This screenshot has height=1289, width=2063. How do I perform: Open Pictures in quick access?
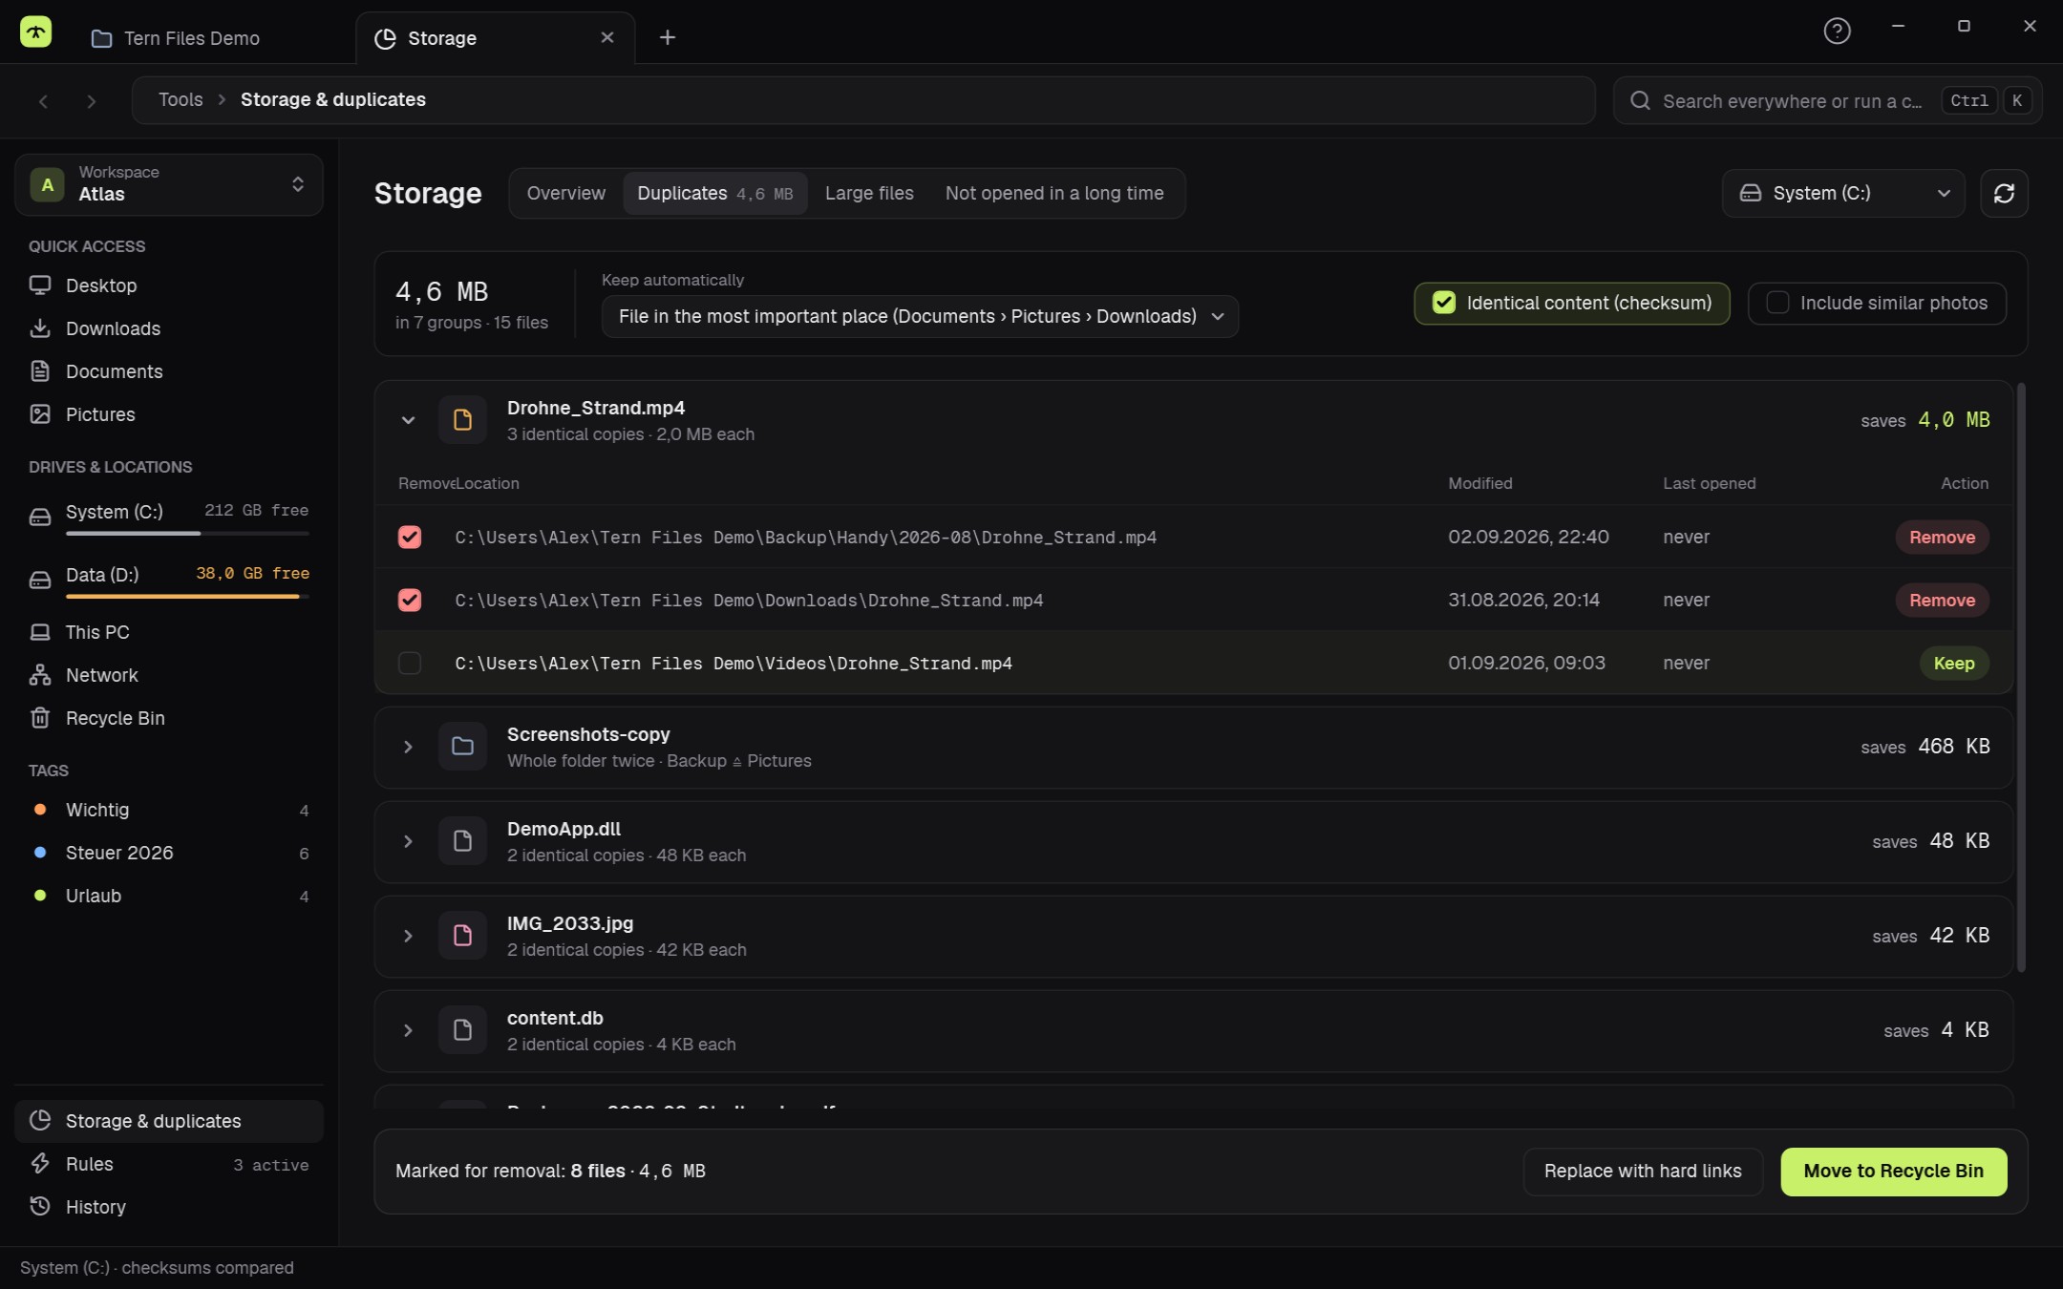pos(169,414)
